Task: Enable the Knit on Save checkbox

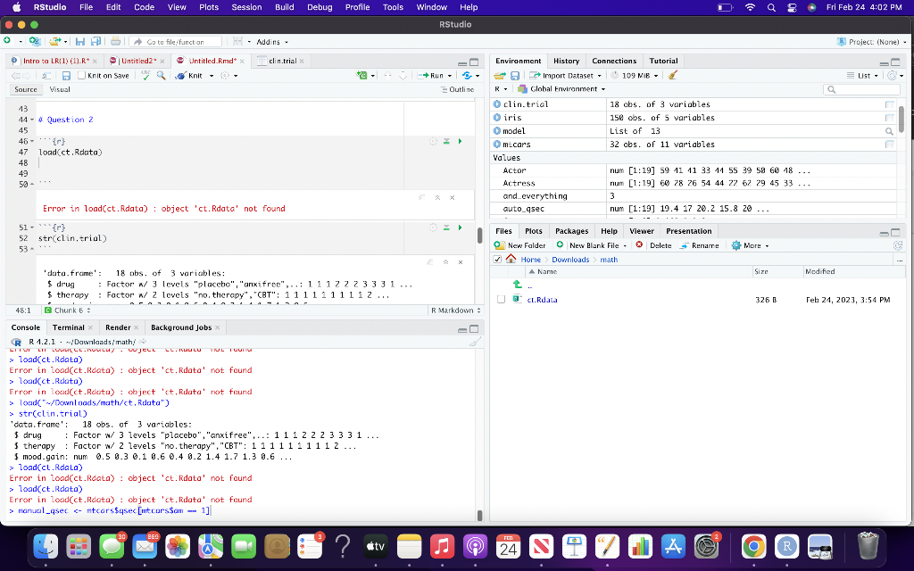Action: [x=80, y=76]
